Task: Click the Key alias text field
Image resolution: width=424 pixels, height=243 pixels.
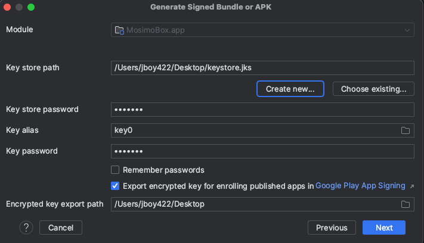Action: click(x=253, y=130)
